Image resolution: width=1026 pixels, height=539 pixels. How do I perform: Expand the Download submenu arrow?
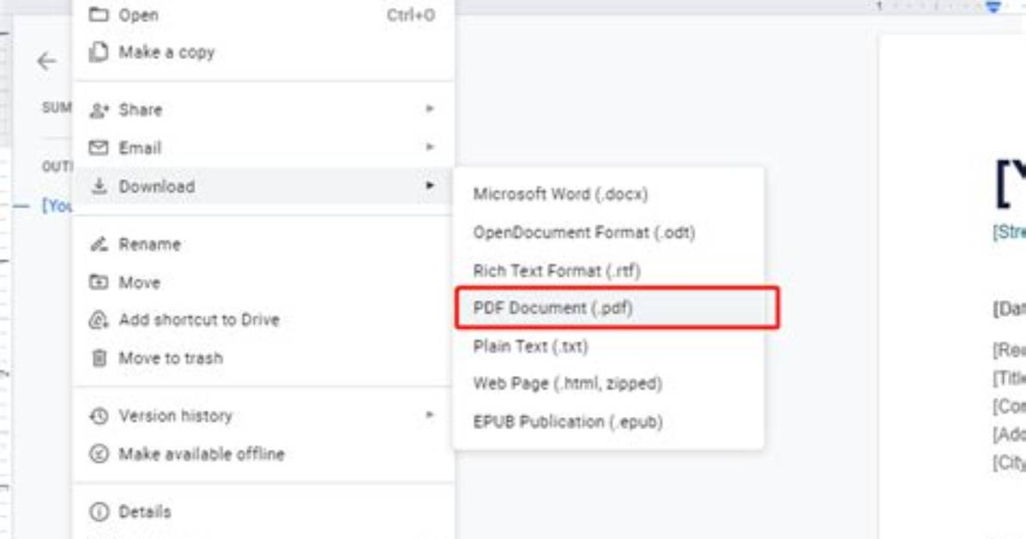coord(430,185)
